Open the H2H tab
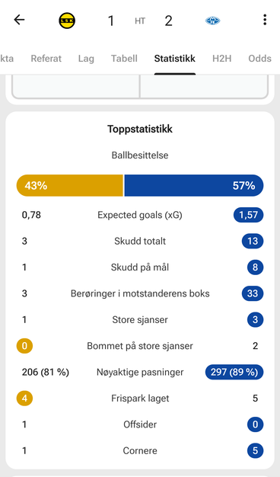The image size is (280, 477). pyautogui.click(x=221, y=59)
